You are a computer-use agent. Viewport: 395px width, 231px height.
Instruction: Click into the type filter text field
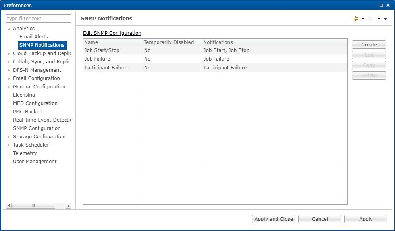39,18
